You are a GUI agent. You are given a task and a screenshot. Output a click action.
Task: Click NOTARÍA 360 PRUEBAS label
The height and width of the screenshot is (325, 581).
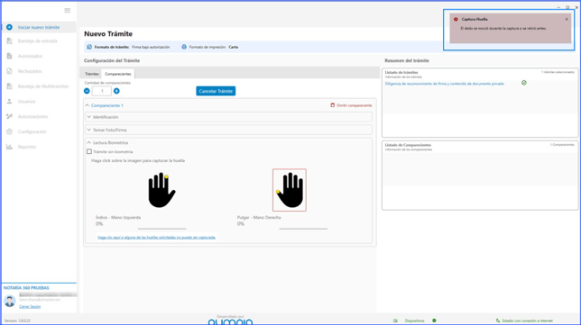click(26, 288)
